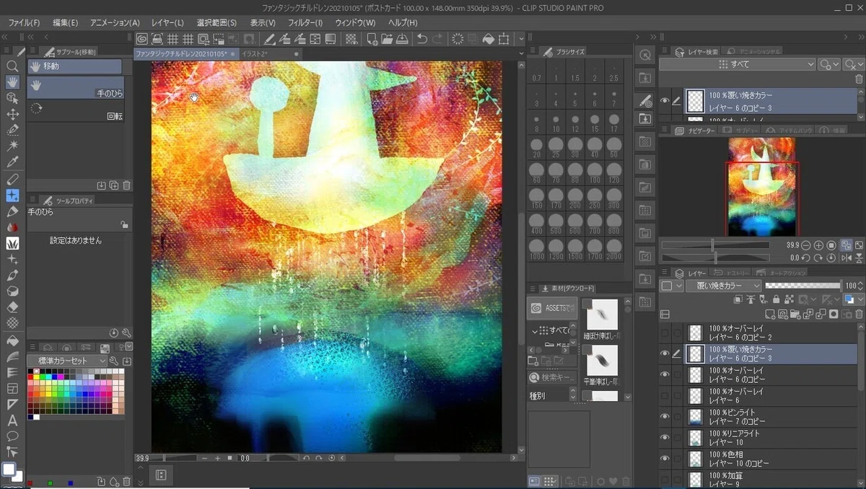
Task: Select the Rotate sub tool
Action: coord(76,110)
